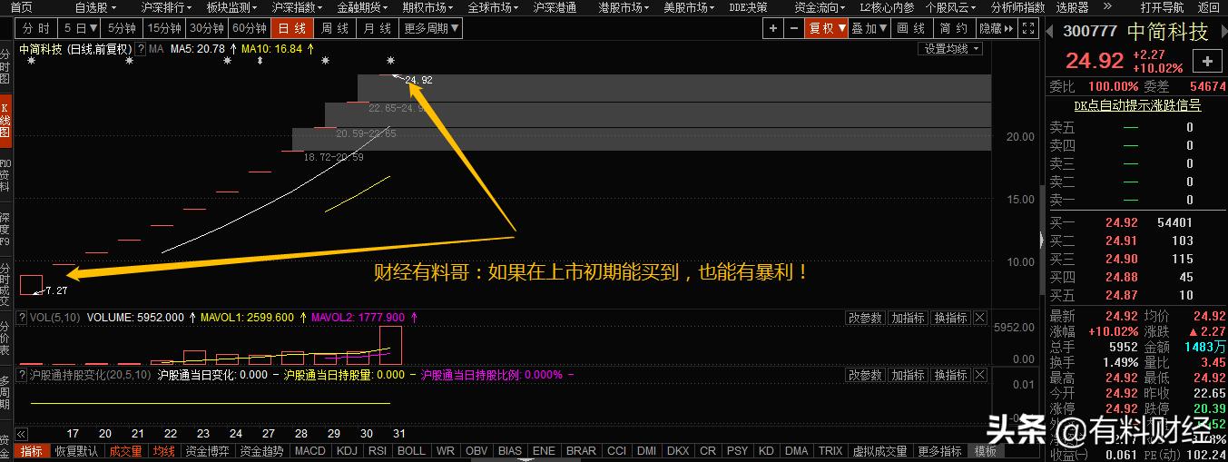Image resolution: width=1228 pixels, height=462 pixels.
Task: Switch to 15分钟 chart period
Action: tap(165, 28)
